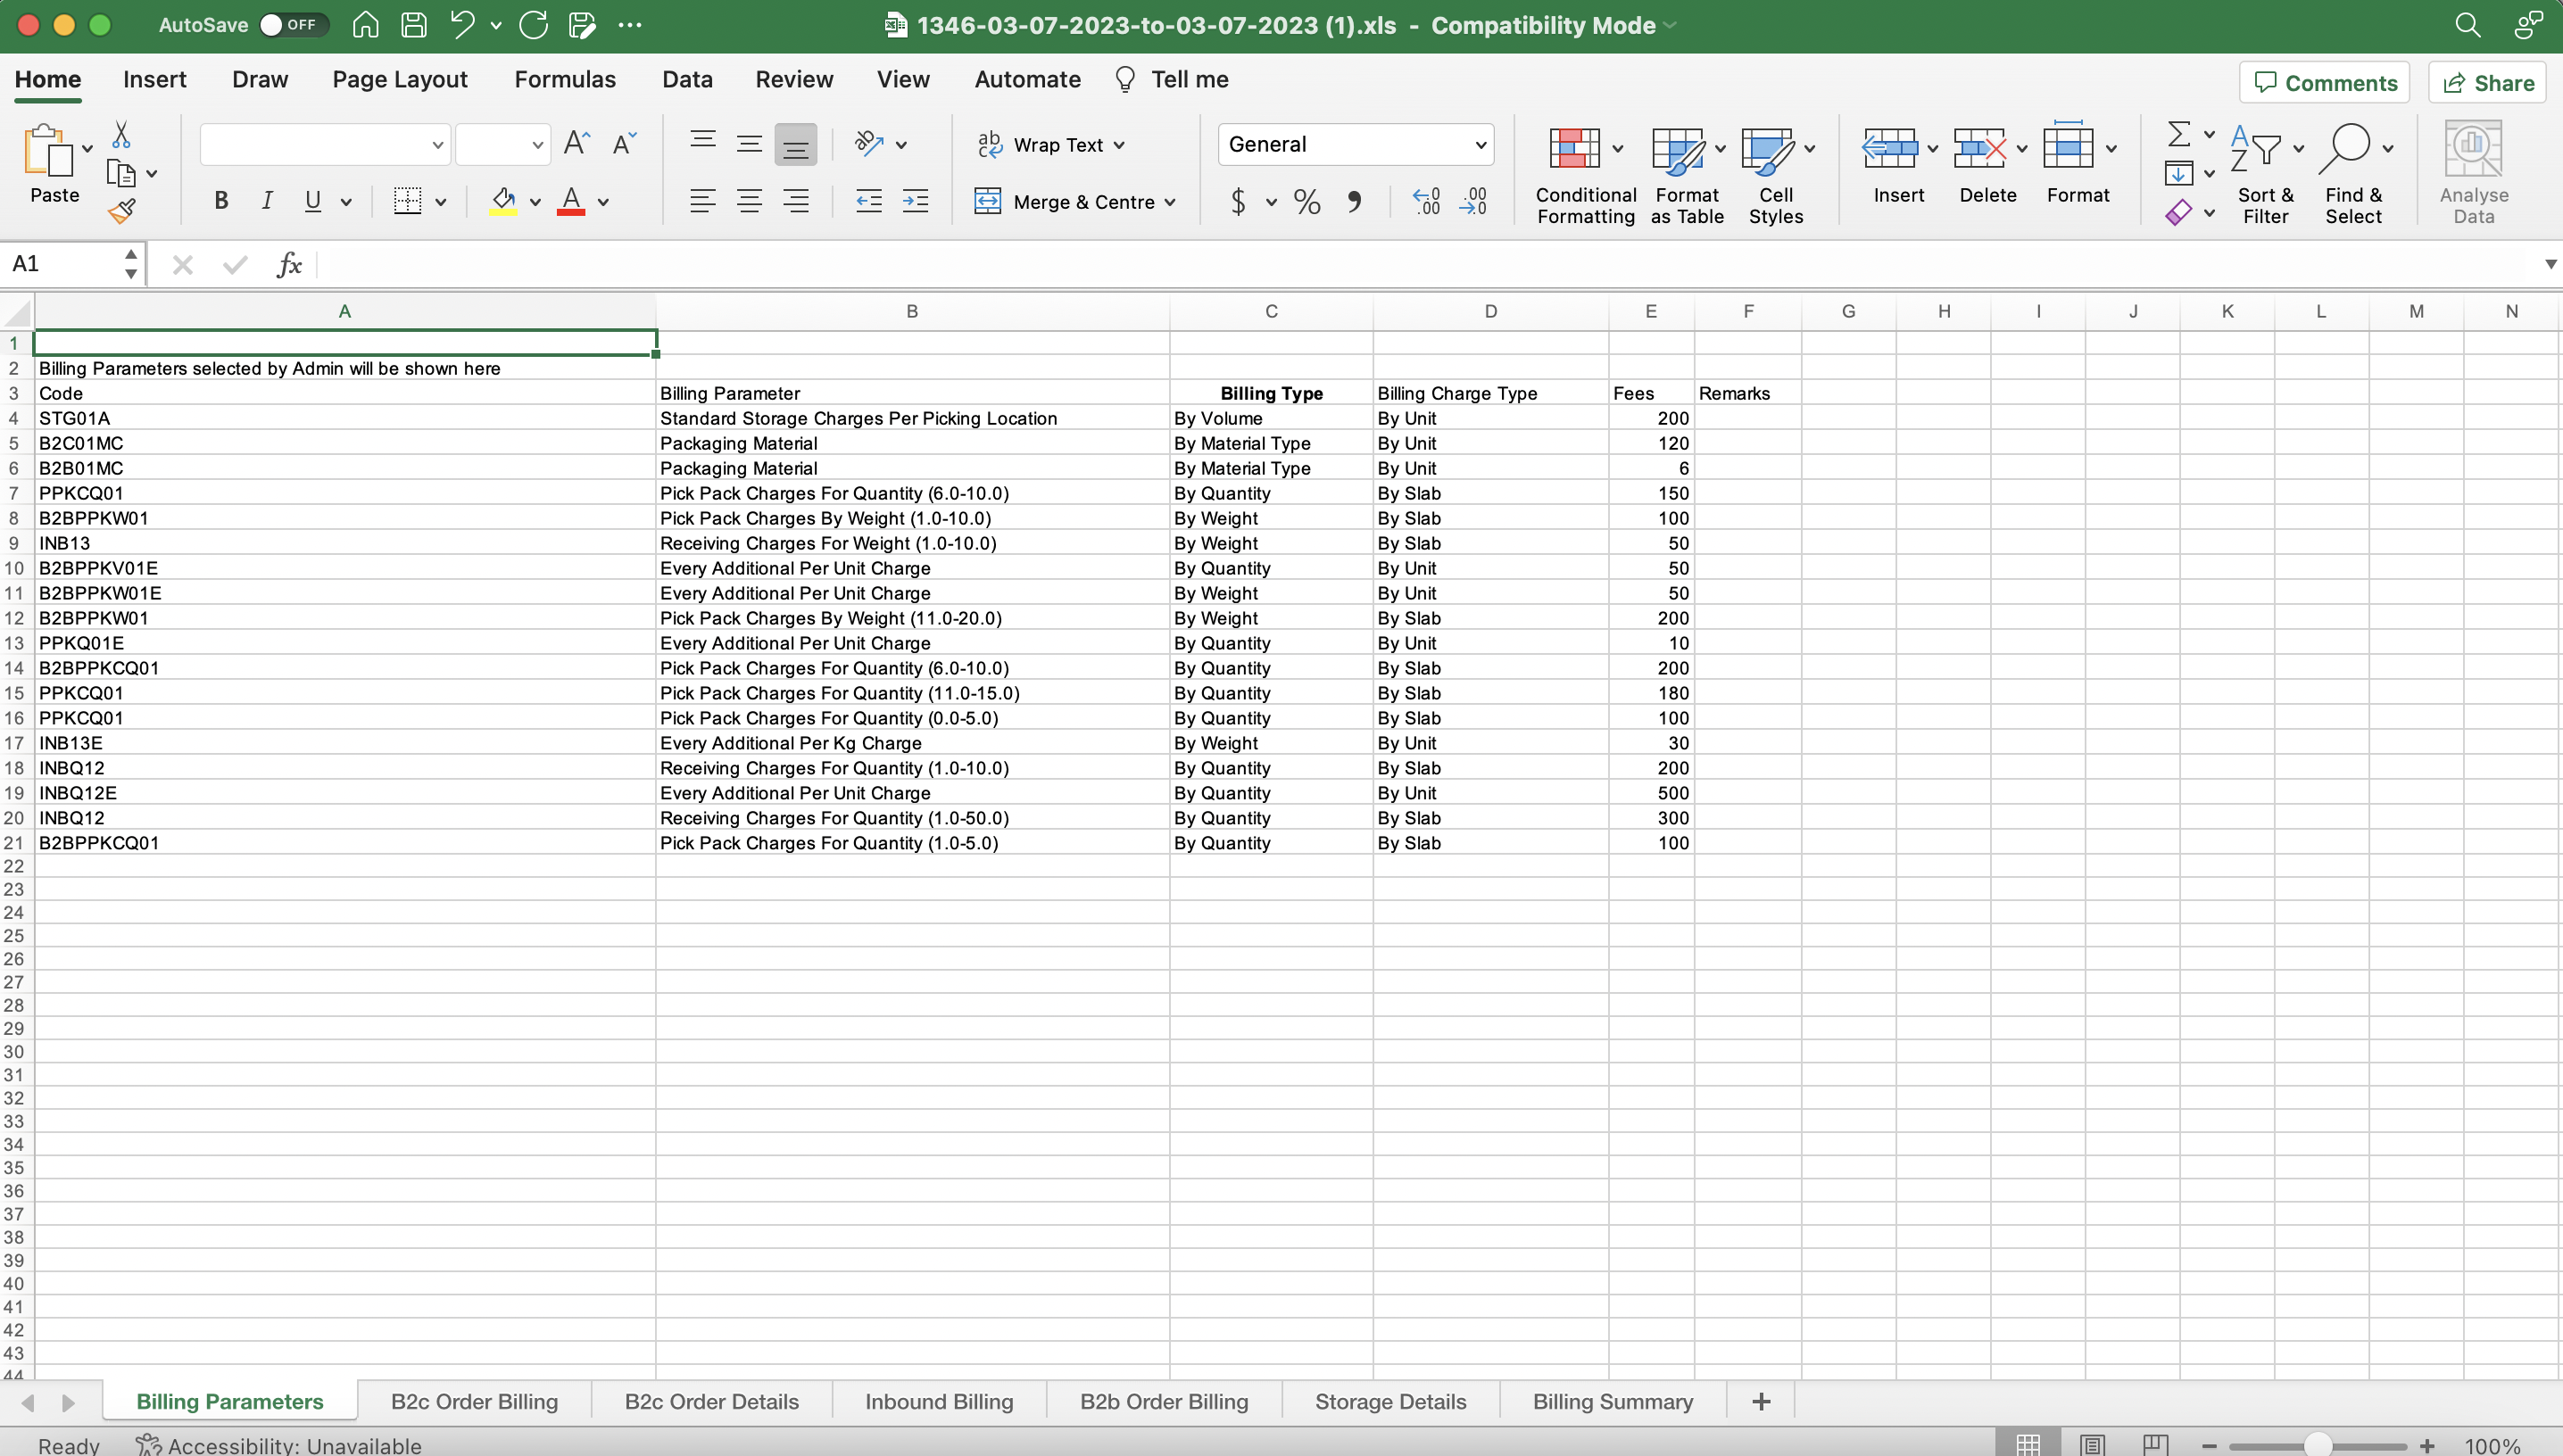2563x1456 pixels.
Task: Open the font name combo box
Action: coord(325,144)
